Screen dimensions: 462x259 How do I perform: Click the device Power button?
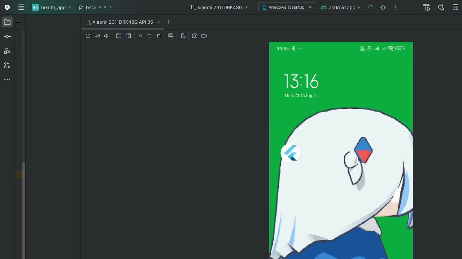click(88, 36)
